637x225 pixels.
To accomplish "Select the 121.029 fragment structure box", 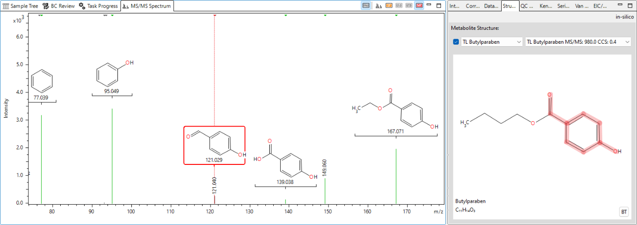I will (214, 145).
